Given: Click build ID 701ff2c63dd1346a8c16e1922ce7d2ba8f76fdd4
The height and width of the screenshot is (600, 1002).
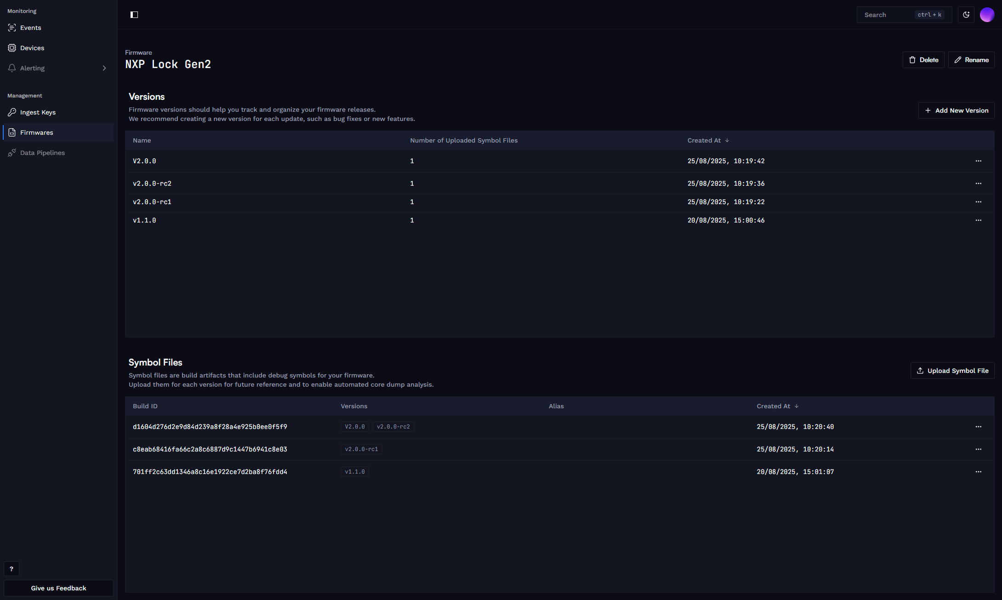Looking at the screenshot, I should pyautogui.click(x=210, y=472).
